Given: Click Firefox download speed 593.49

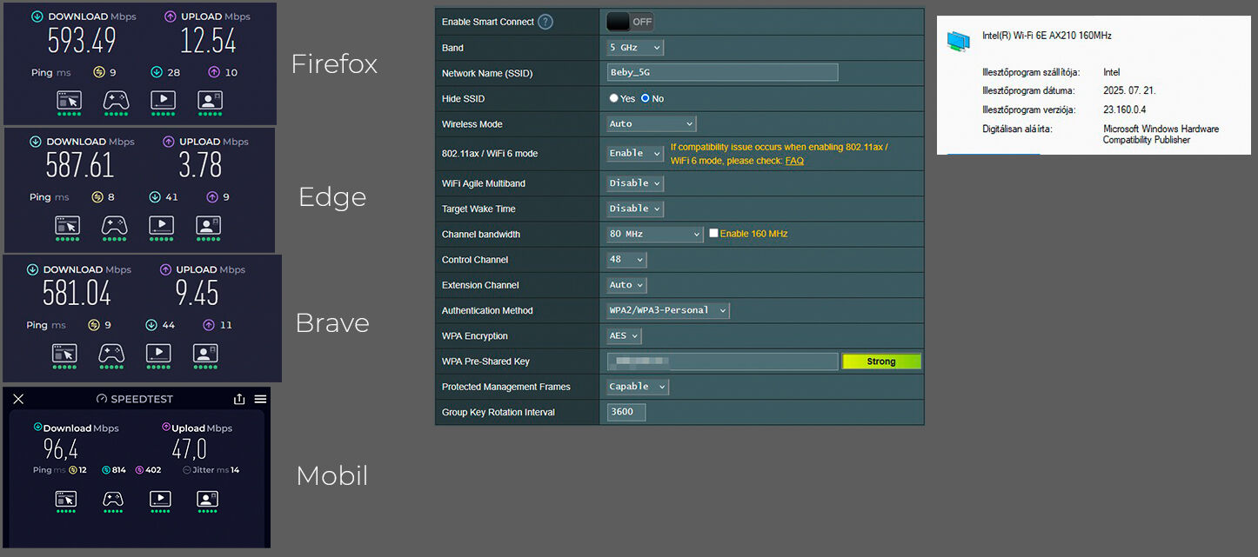Looking at the screenshot, I should pyautogui.click(x=82, y=41).
